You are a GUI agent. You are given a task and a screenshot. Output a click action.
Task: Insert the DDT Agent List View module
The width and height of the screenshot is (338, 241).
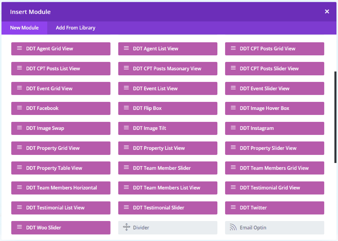(168, 49)
